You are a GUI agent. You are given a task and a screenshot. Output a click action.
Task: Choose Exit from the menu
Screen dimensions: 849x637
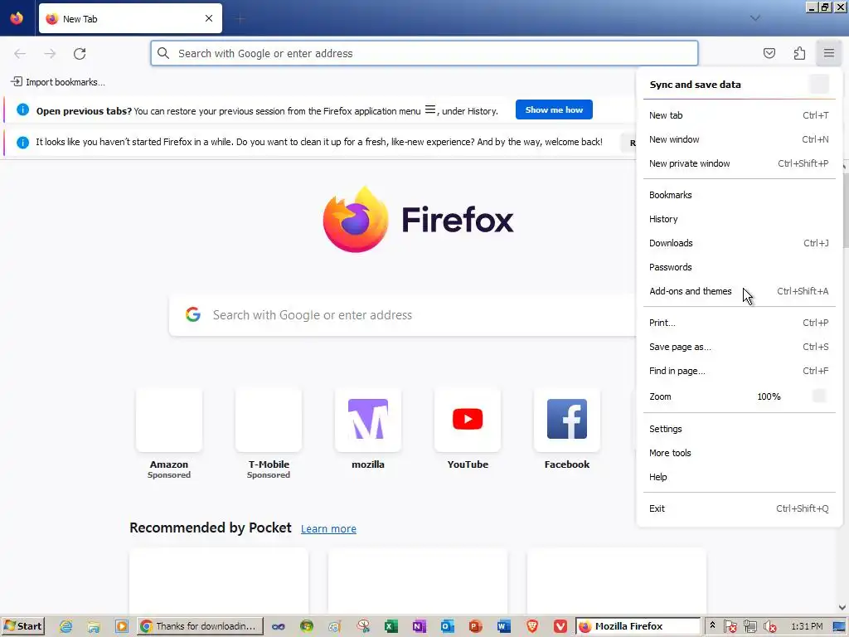tap(739, 508)
